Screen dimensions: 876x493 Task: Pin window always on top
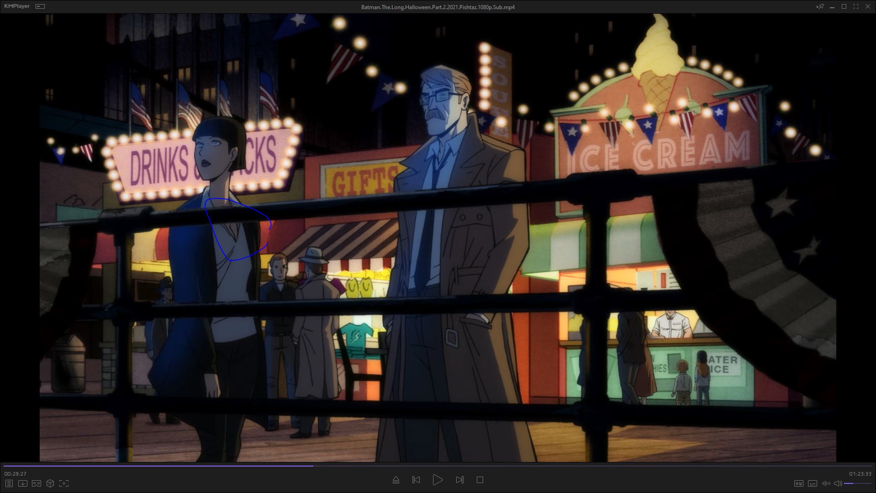pyautogui.click(x=820, y=6)
